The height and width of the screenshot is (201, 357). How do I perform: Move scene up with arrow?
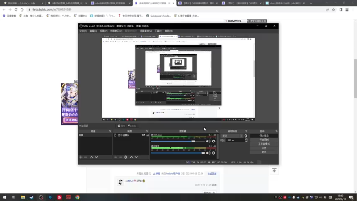click(x=91, y=157)
